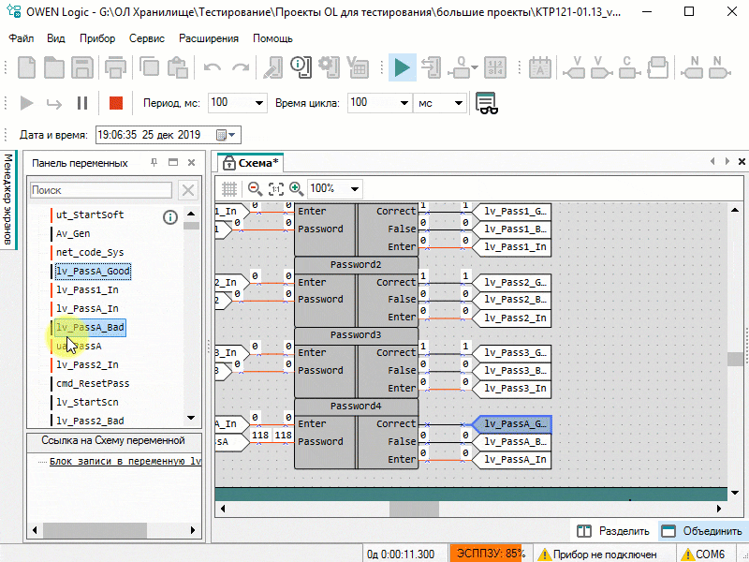This screenshot has width=749, height=562.
Task: Click the zoom out magnifier icon
Action: [255, 188]
